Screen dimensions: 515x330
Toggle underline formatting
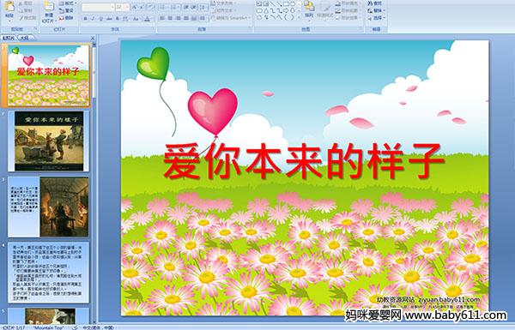(100, 19)
